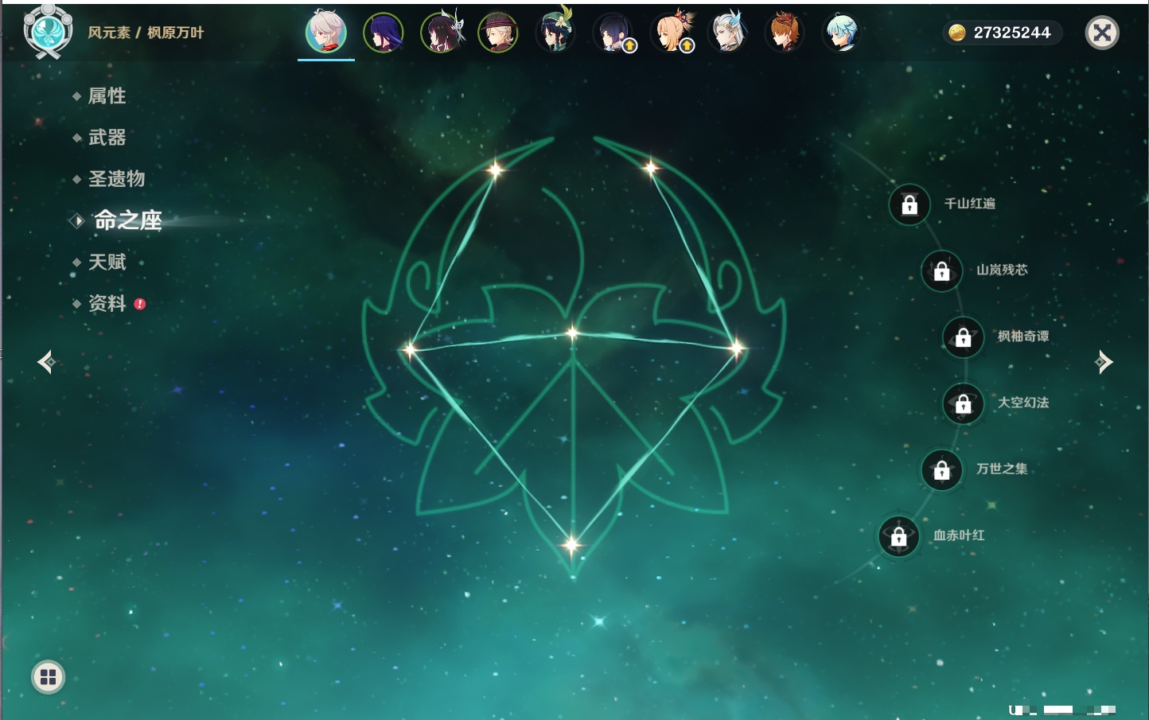This screenshot has height=720, width=1149.
Task: Click the bottom star of the constellation
Action: (571, 545)
